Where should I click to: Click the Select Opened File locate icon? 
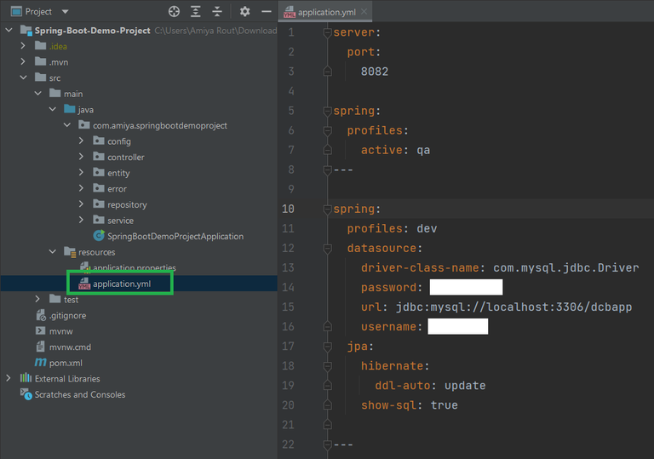tap(175, 12)
